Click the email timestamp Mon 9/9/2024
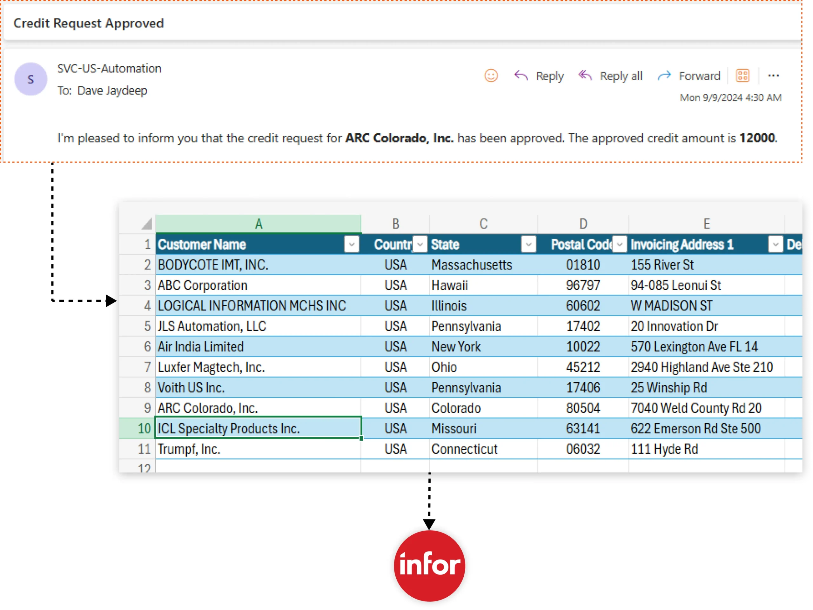 (x=731, y=97)
